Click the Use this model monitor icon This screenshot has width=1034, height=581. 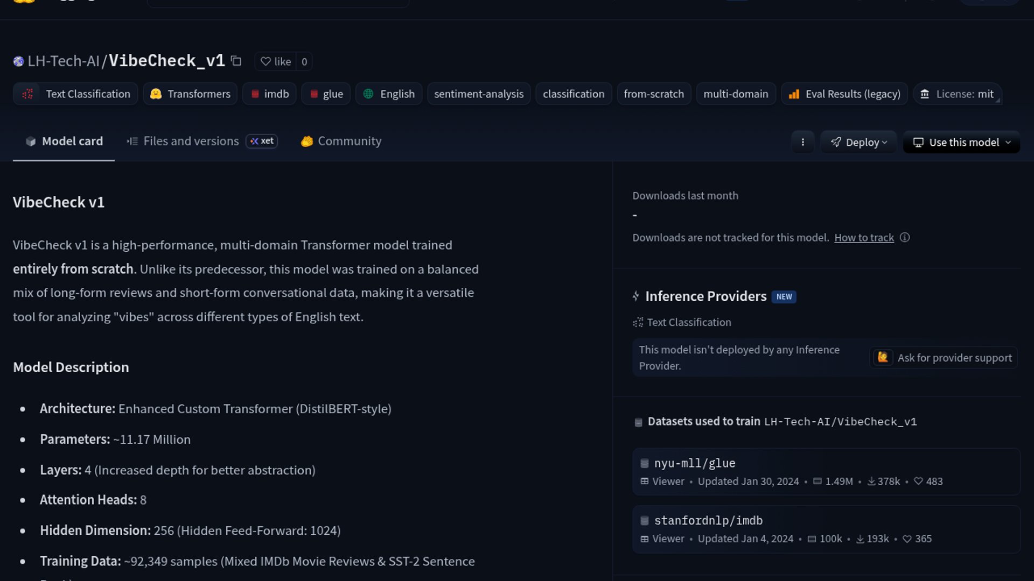pos(918,142)
